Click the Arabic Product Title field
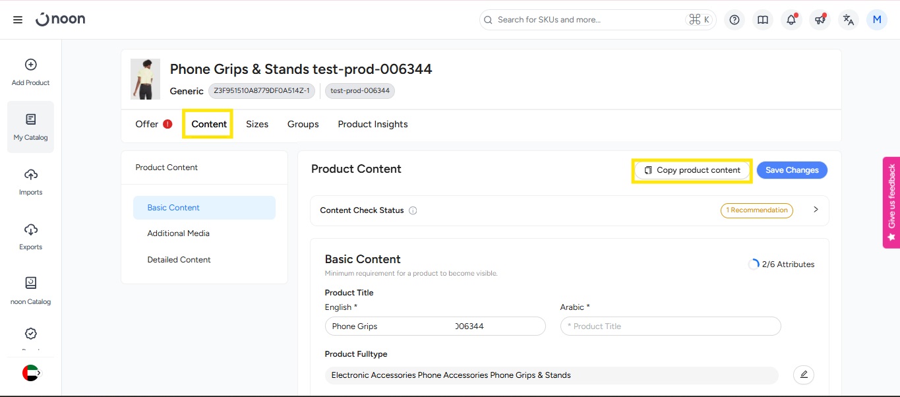The image size is (900, 397). point(670,326)
